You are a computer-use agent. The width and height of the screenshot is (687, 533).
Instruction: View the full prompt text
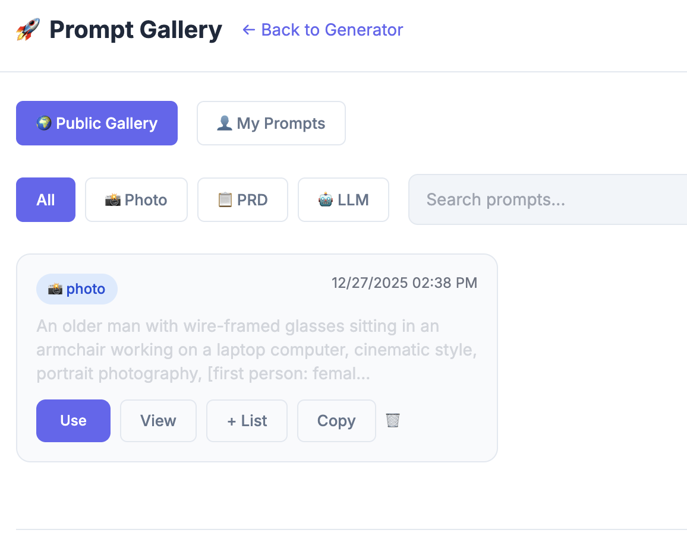click(158, 420)
